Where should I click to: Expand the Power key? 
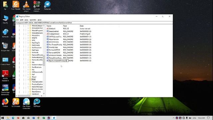click(x=28, y=77)
